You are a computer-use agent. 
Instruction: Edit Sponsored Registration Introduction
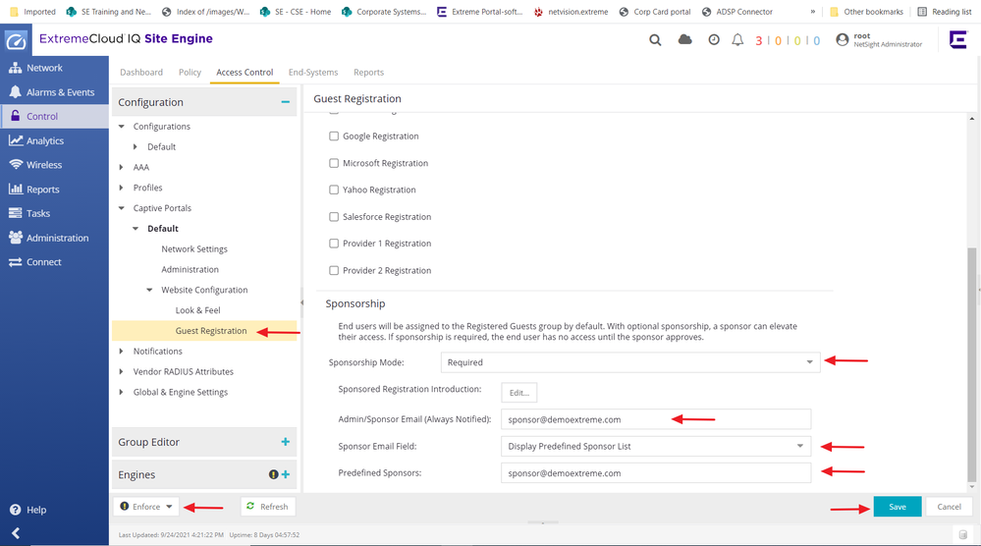[x=519, y=392]
